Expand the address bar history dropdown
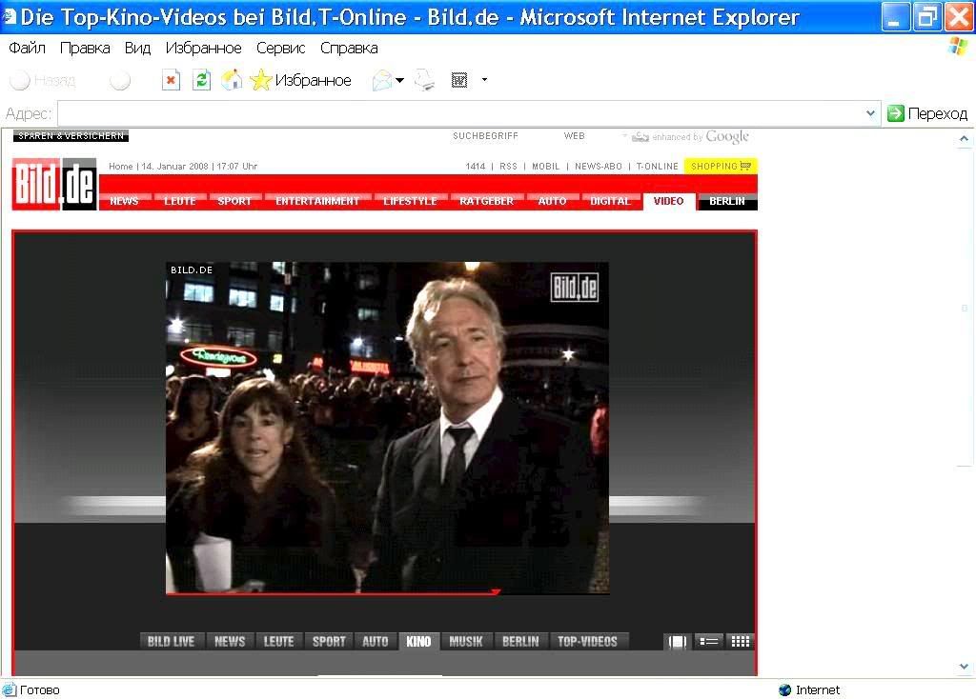Viewport: 976px width, 699px height. click(x=870, y=113)
